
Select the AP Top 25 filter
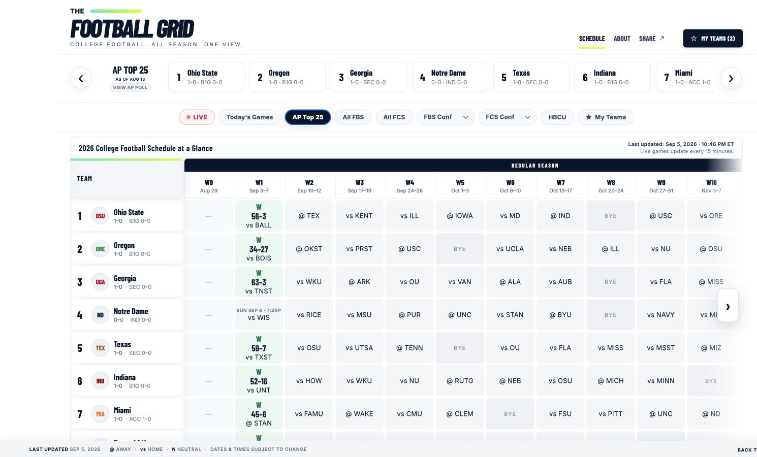[x=308, y=117]
